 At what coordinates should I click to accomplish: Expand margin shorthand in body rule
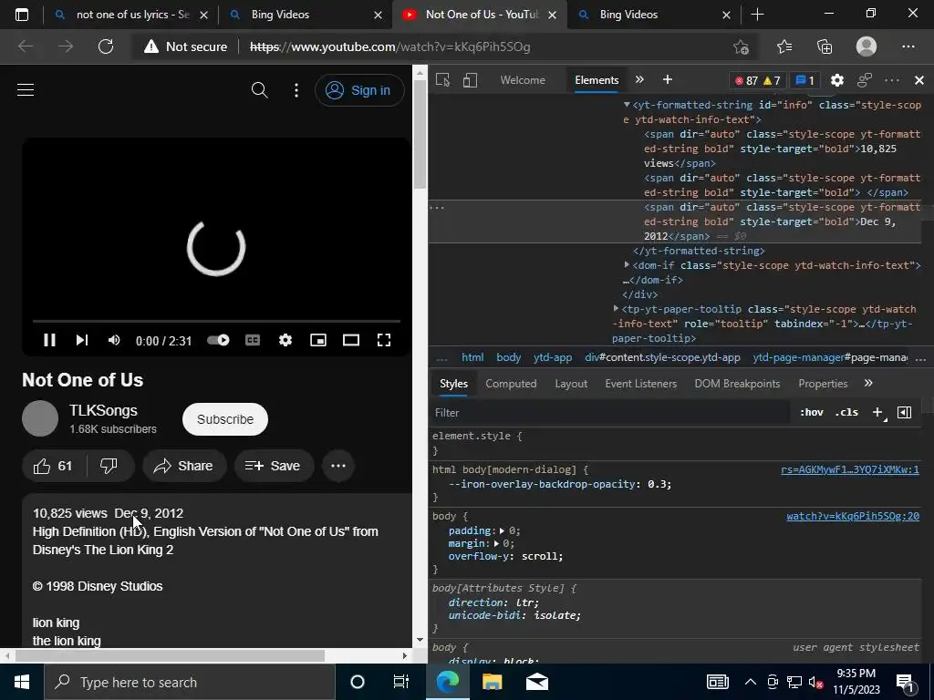[496, 543]
